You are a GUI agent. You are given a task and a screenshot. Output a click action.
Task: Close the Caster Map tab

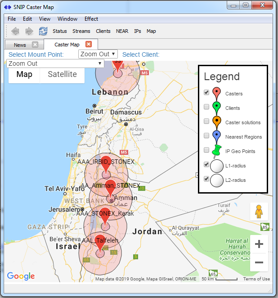coord(89,44)
